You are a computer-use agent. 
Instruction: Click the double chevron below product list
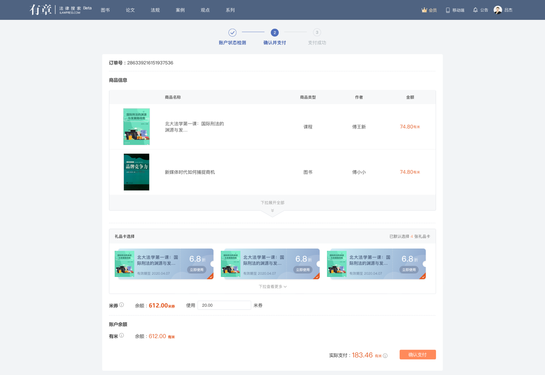(272, 211)
